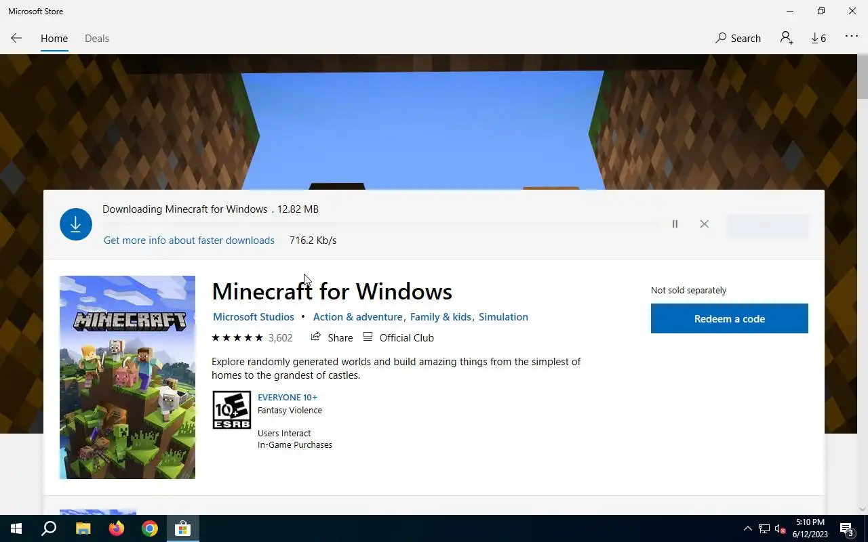Click the Minecraft box art thumbnail
868x542 pixels.
coord(127,377)
